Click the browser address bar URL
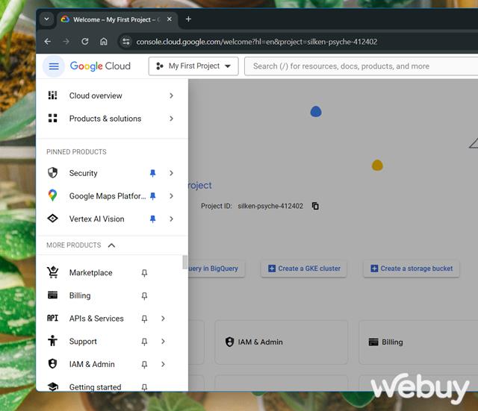 257,42
